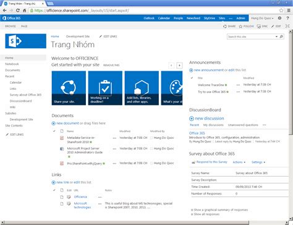Open SkyDrive in top navigation

210,18
